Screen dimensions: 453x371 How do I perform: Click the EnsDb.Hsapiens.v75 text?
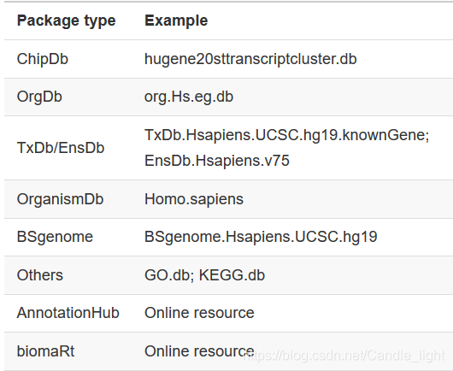217,161
